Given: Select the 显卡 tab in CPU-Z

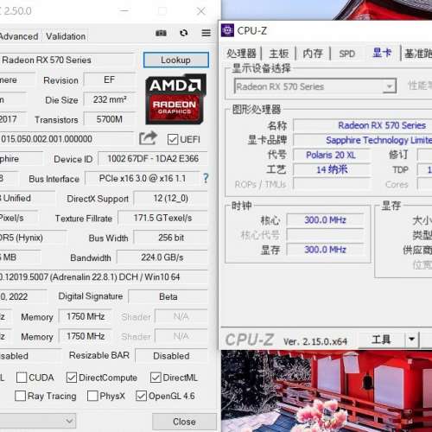Looking at the screenshot, I should click(x=382, y=53).
